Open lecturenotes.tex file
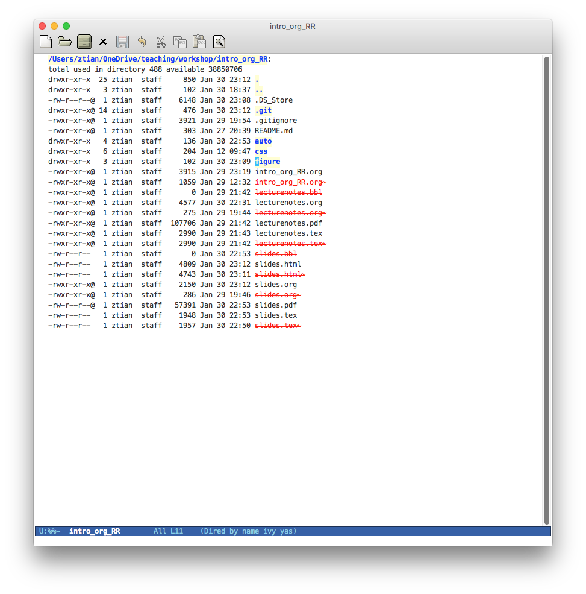 [288, 233]
